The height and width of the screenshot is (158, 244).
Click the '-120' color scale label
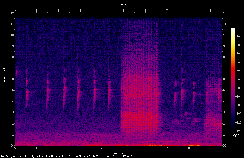click(x=238, y=131)
